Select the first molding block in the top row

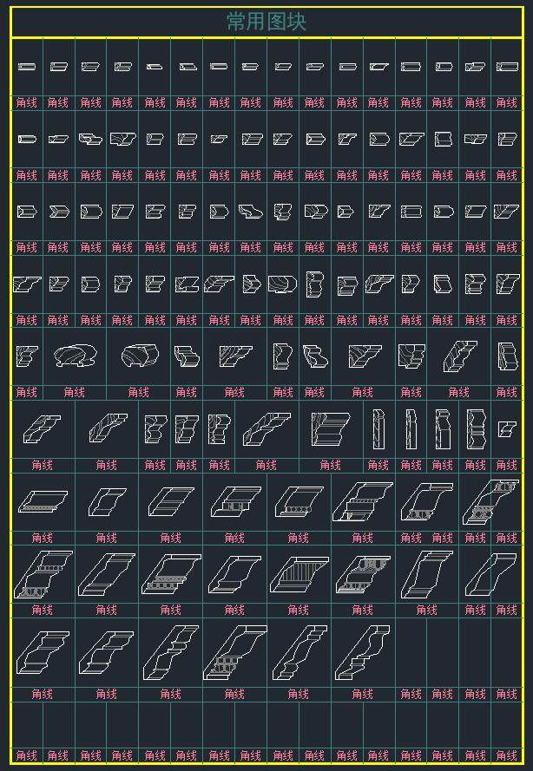(26, 67)
